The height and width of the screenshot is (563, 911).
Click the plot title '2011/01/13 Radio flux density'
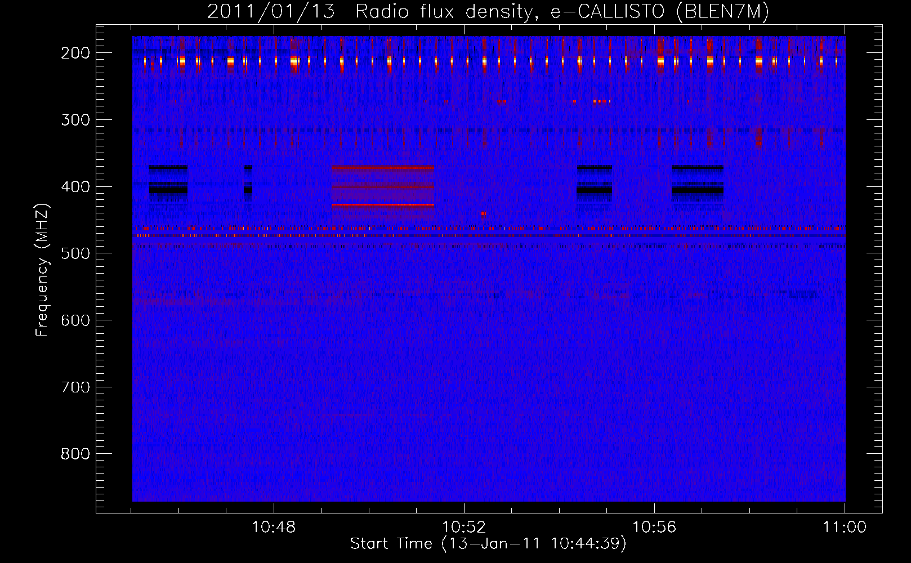[488, 12]
